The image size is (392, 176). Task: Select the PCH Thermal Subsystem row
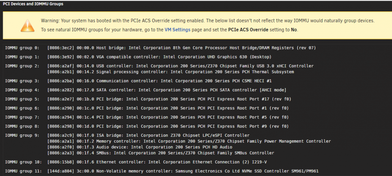(x=171, y=72)
